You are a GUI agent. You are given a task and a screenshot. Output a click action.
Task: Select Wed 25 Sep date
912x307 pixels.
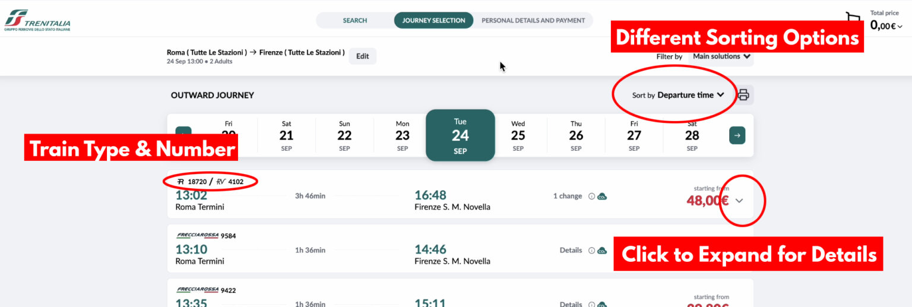(x=518, y=135)
